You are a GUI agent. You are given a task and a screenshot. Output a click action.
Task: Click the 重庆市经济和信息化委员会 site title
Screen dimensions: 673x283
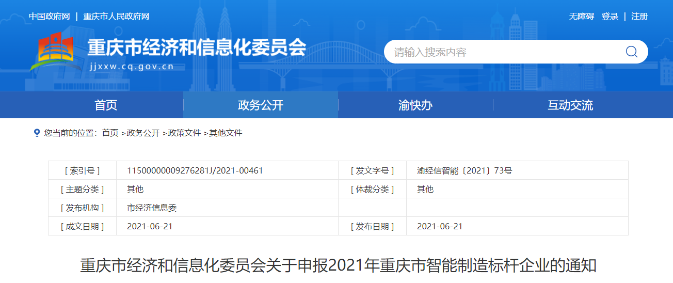coord(197,48)
